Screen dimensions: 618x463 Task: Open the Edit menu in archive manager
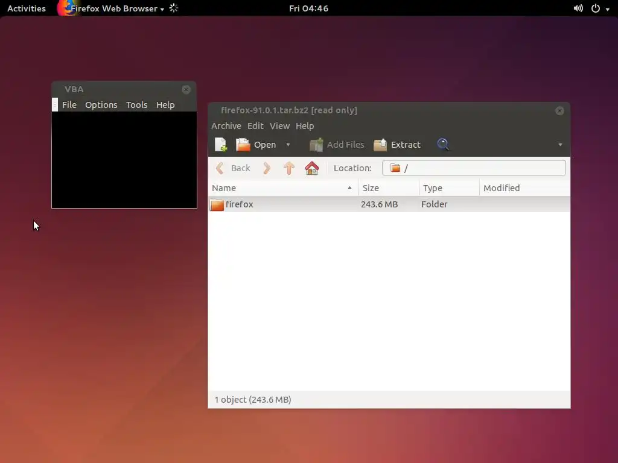(x=255, y=126)
